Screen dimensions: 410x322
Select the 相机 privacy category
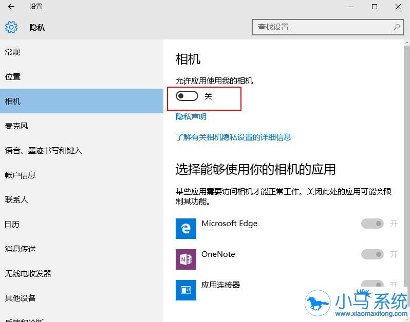(82, 101)
